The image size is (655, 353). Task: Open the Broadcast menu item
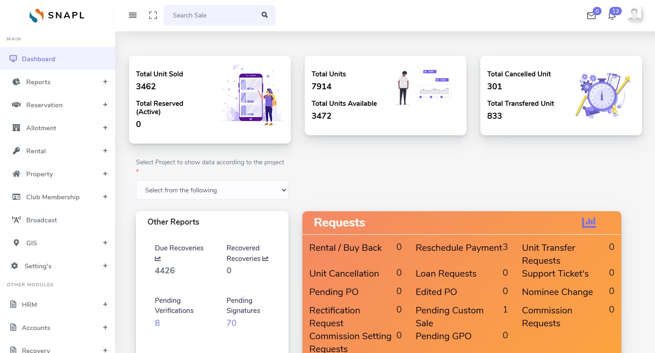pyautogui.click(x=41, y=220)
